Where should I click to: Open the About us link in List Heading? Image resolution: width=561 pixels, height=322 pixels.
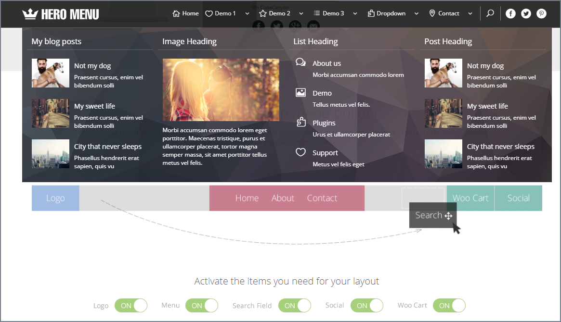point(326,63)
